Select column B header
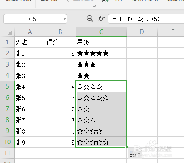Image resolution: width=184 pixels, height=163 pixels. pos(60,32)
